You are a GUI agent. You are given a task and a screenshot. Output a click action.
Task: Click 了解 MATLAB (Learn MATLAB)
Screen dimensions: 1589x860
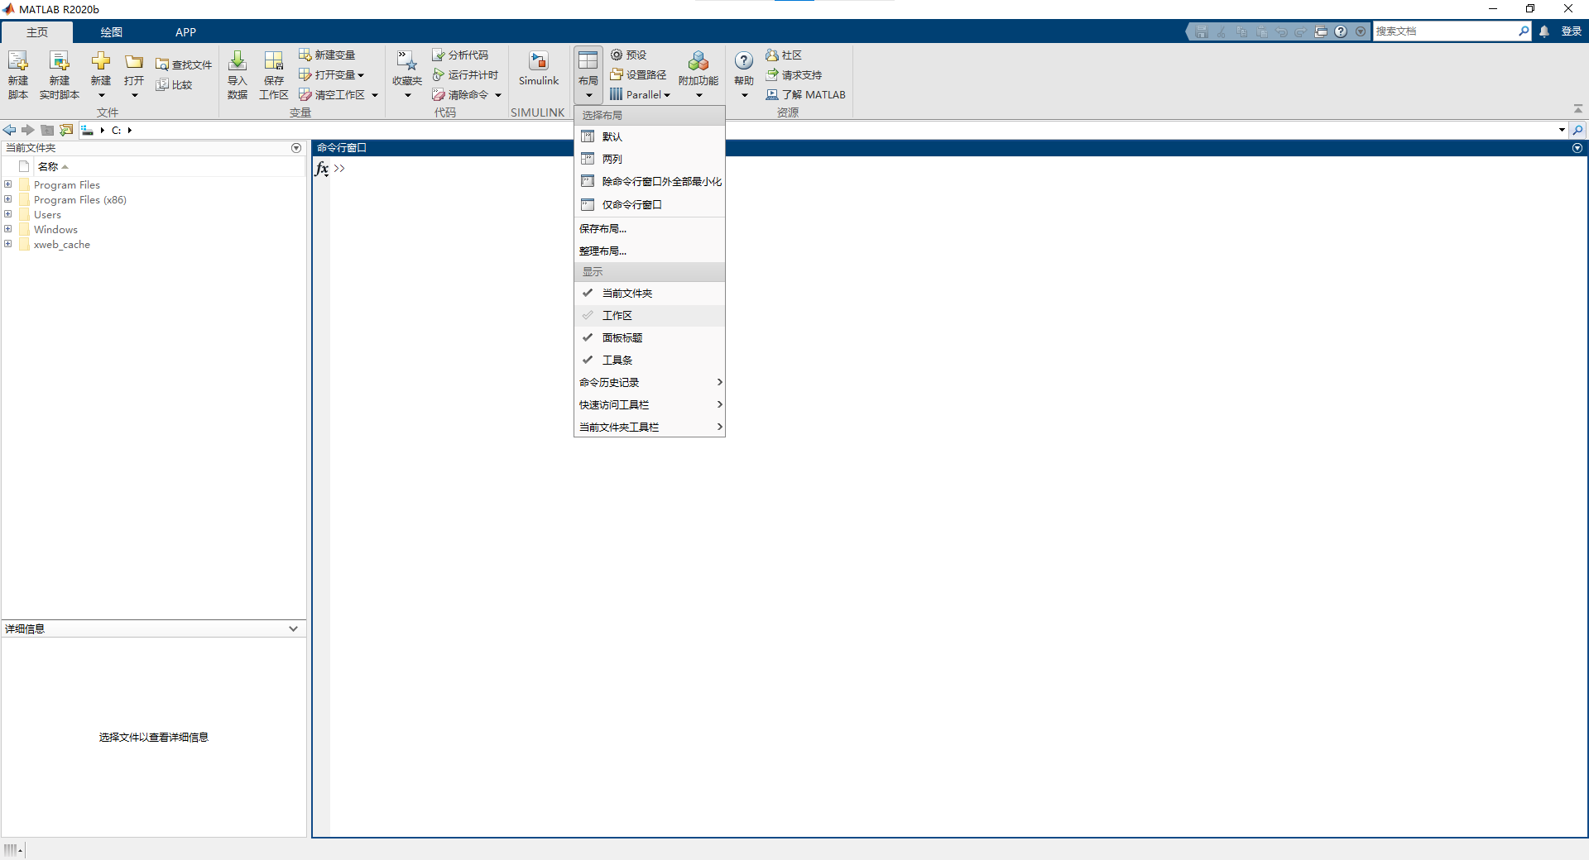click(805, 94)
